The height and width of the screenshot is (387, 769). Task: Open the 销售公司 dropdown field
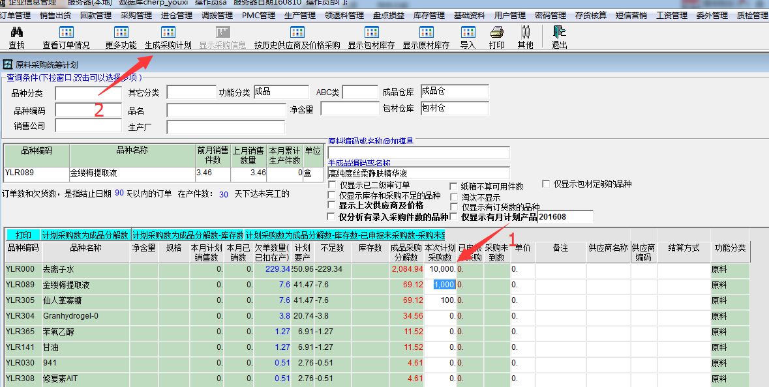tap(88, 125)
